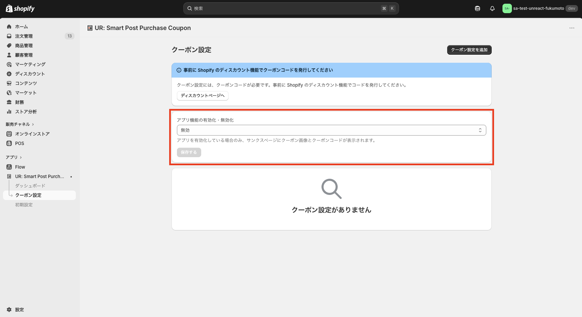Screen dimensions: 582x317
Task: Click the dev badge in the top bar
Action: [572, 8]
